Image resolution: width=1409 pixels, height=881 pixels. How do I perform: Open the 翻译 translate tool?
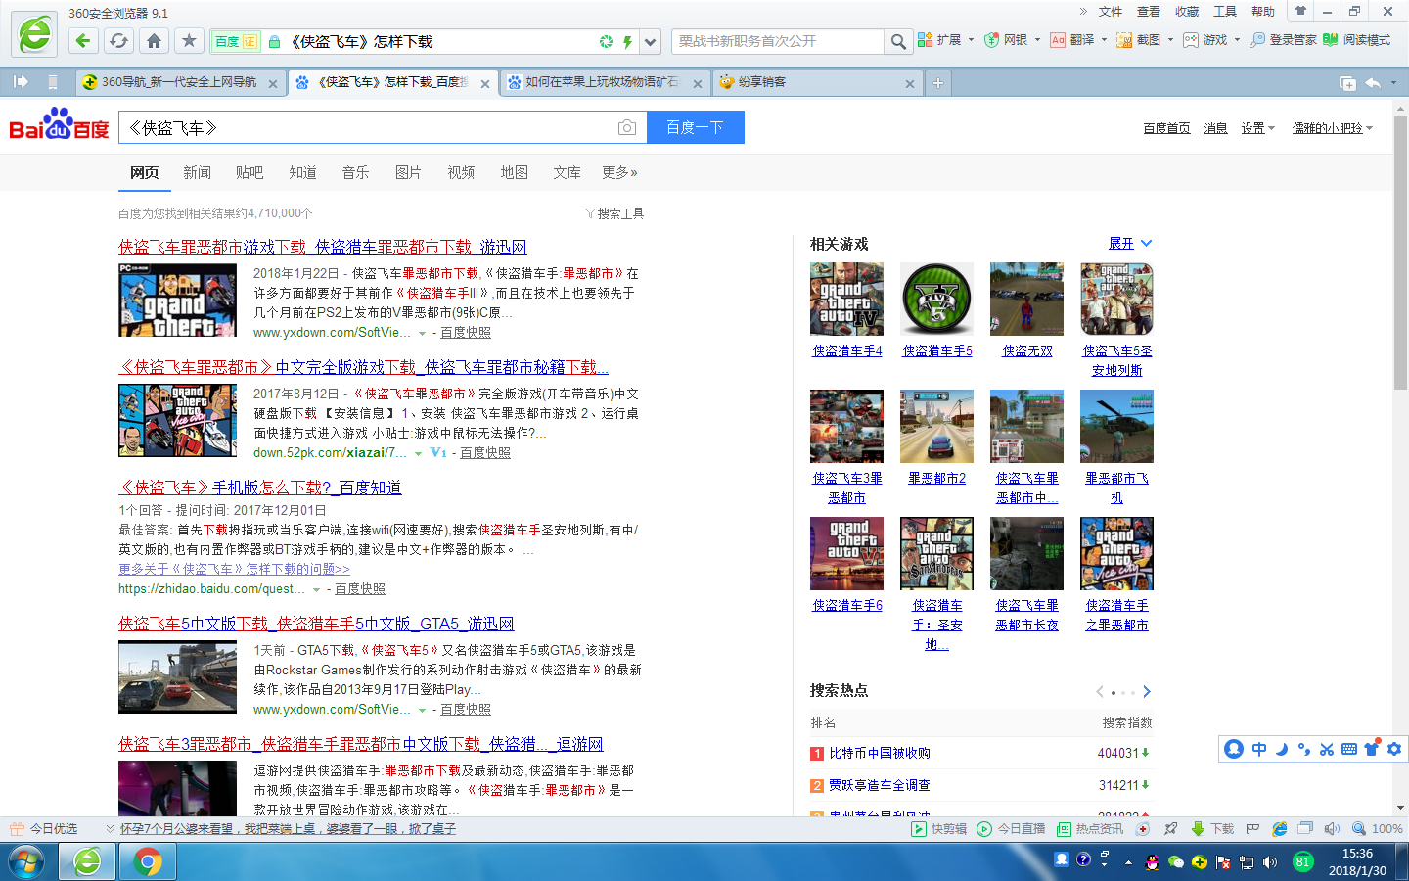(1072, 40)
